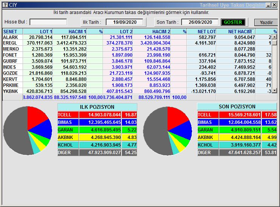Click the DIGER row in SON POZISYON
The image size is (280, 207).
[x=237, y=153]
